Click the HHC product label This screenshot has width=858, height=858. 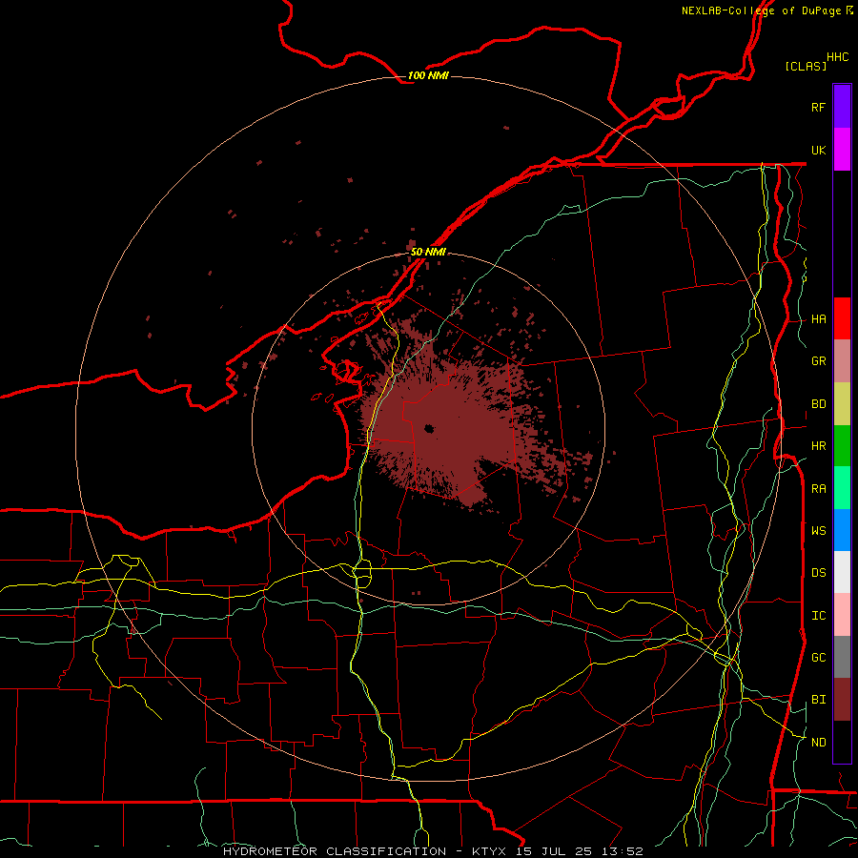[837, 57]
